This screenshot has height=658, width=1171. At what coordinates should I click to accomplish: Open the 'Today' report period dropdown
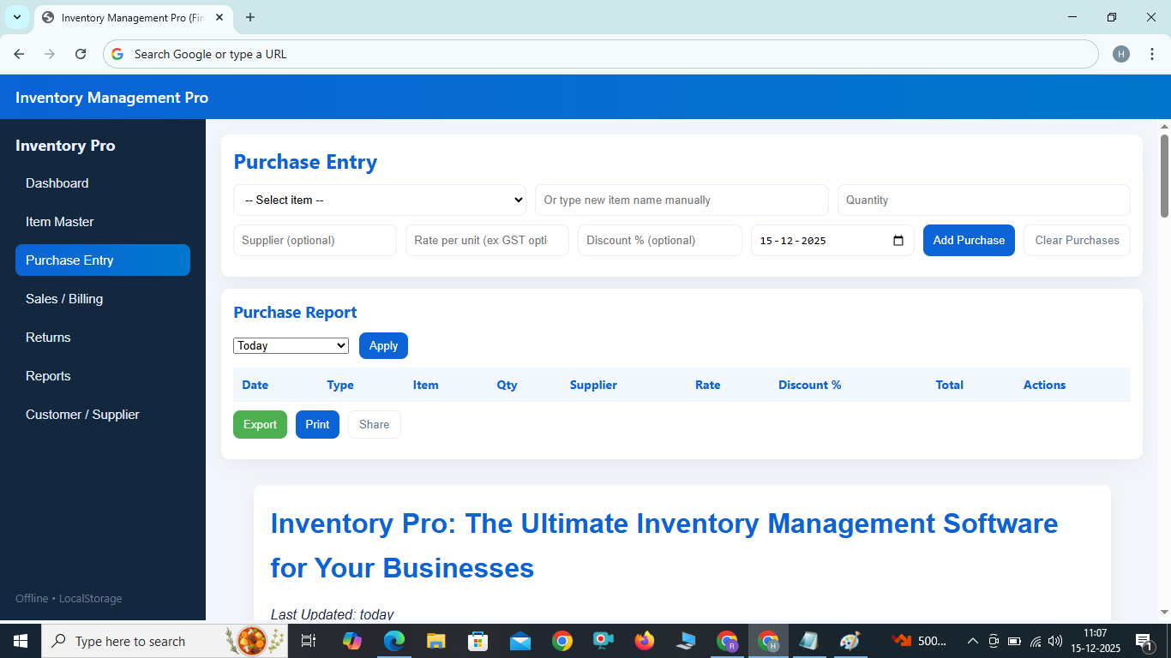point(291,345)
